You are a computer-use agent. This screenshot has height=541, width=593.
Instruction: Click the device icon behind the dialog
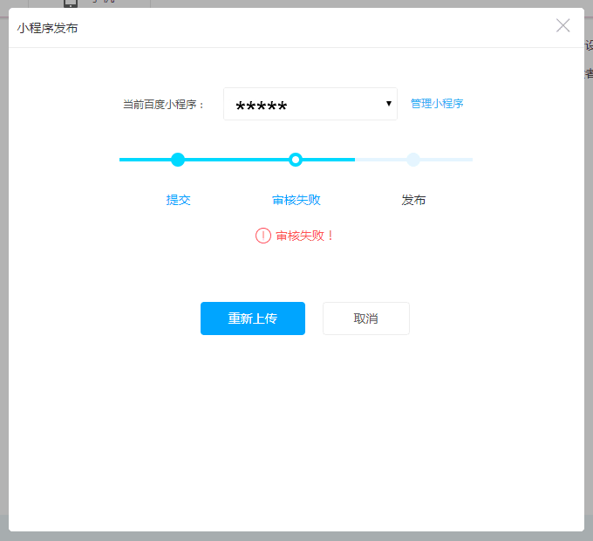point(72,3)
